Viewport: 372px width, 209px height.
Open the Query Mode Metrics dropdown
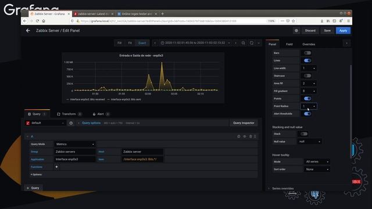75,144
